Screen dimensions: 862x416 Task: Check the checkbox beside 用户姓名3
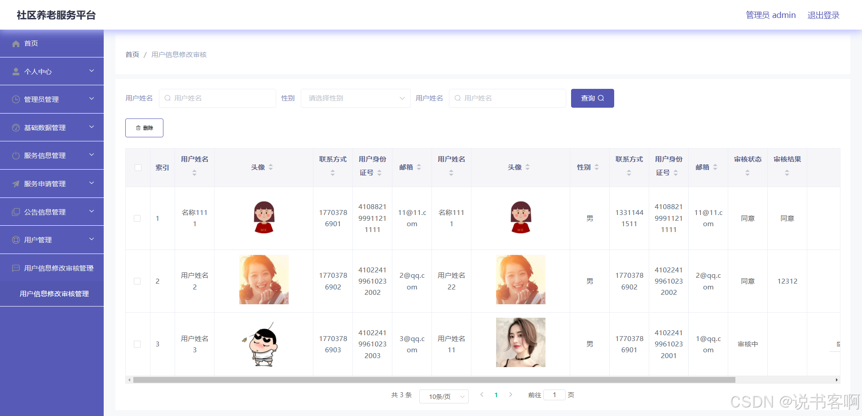[137, 344]
